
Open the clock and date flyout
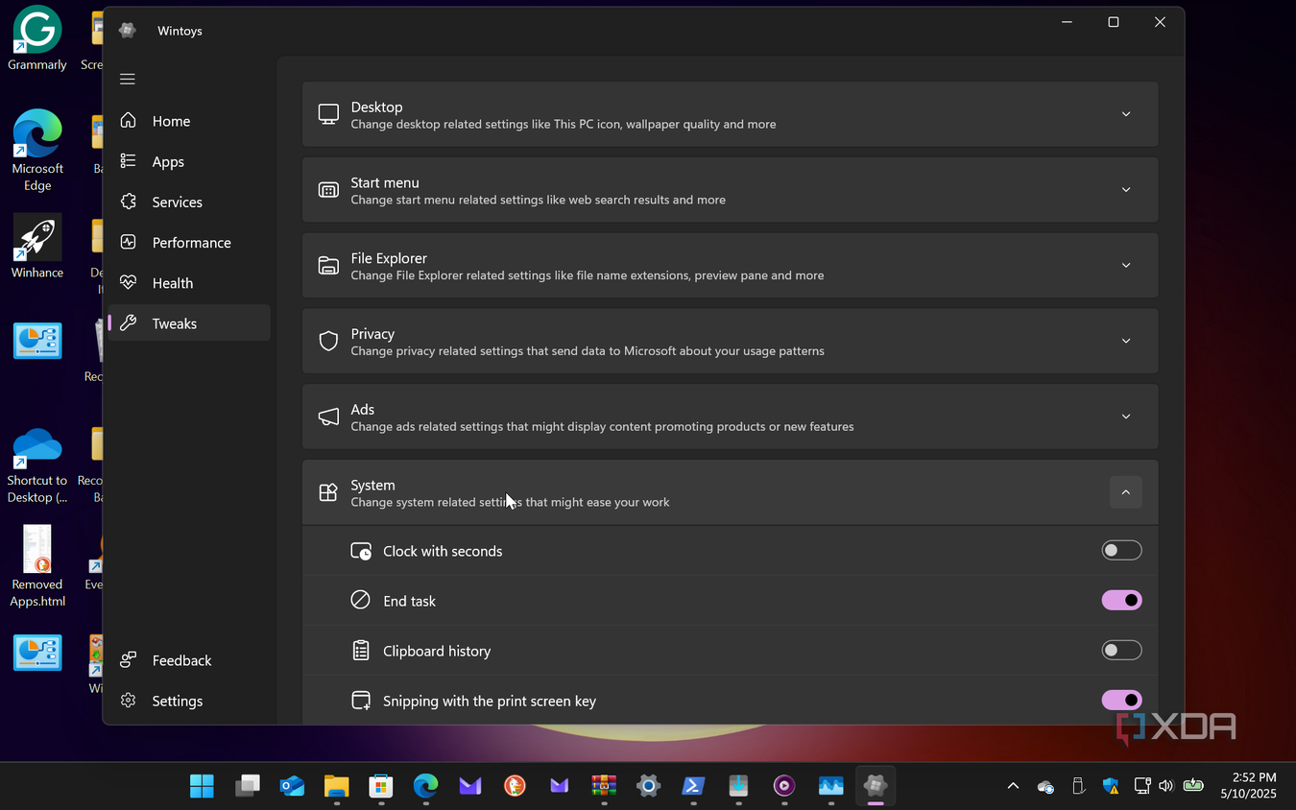point(1249,786)
